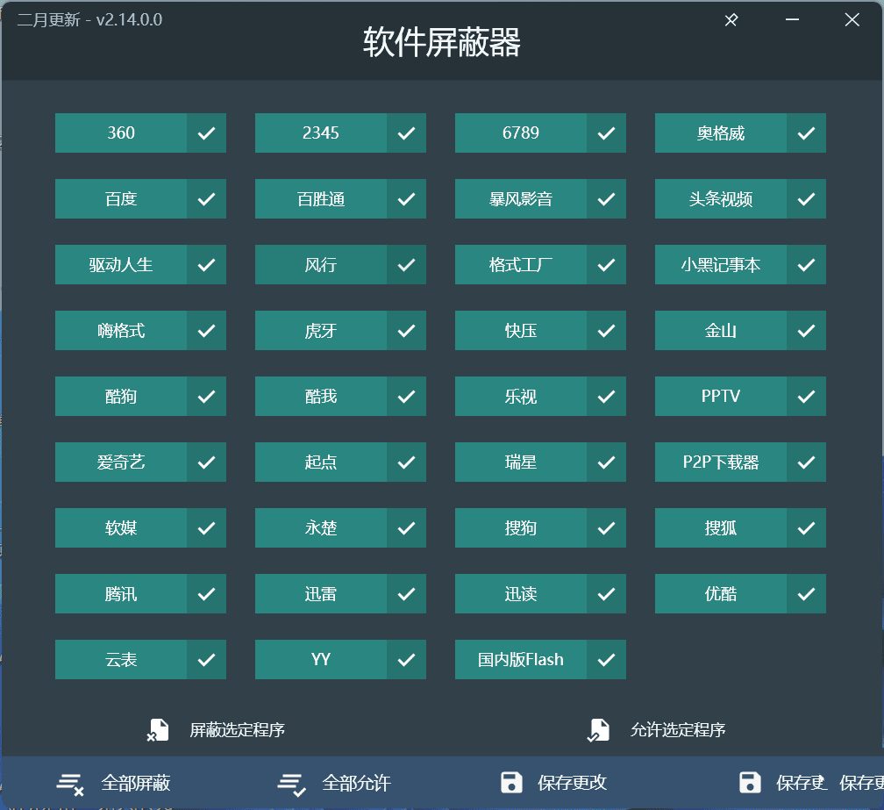The width and height of the screenshot is (884, 810).
Task: Toggle the checkmark next to 暴风影音
Action: click(606, 199)
